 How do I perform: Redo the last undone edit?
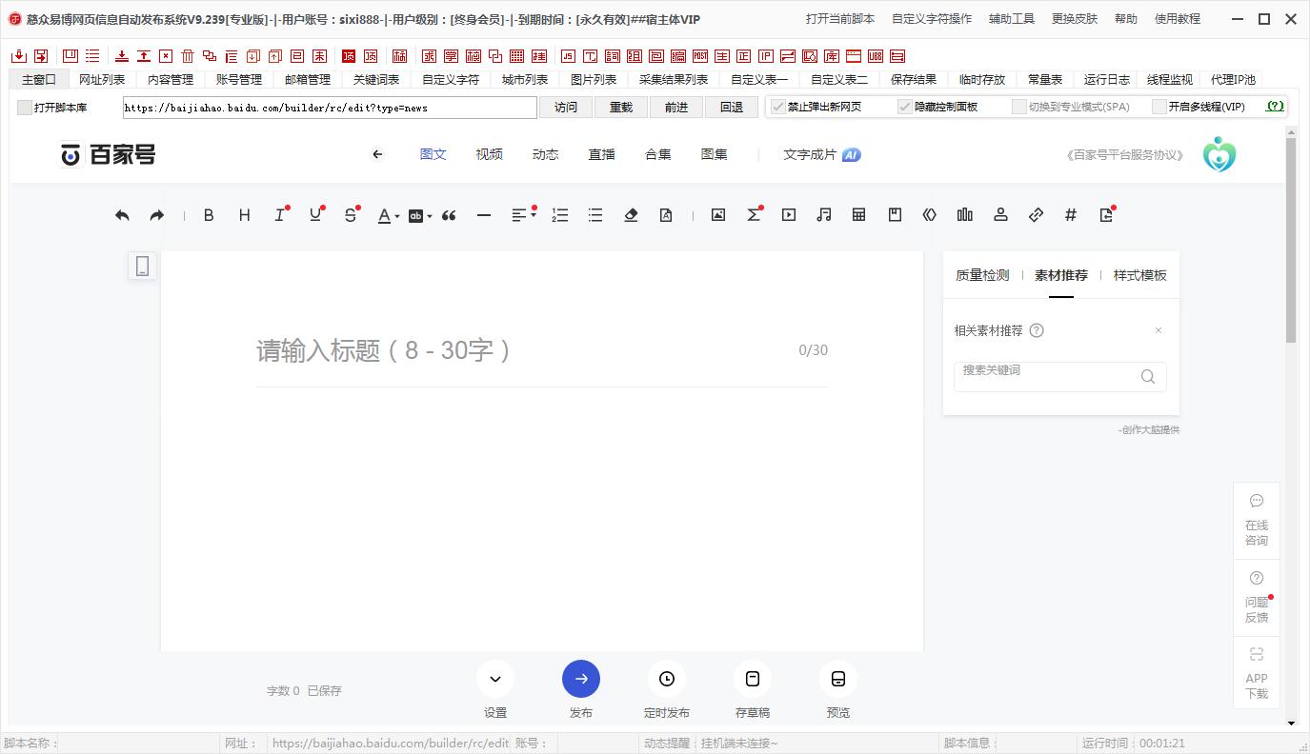click(x=157, y=215)
